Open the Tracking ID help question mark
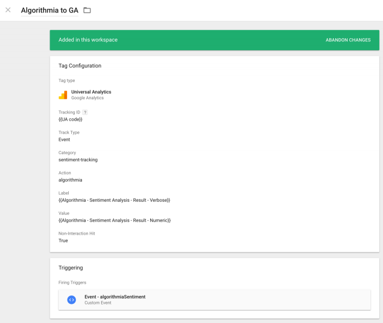383x323 pixels. pyautogui.click(x=85, y=112)
